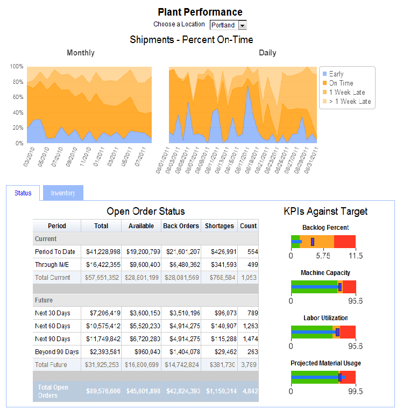Click the Backlog Percent 5.75 axis value
Image resolution: width=396 pixels, height=409 pixels.
(323, 256)
